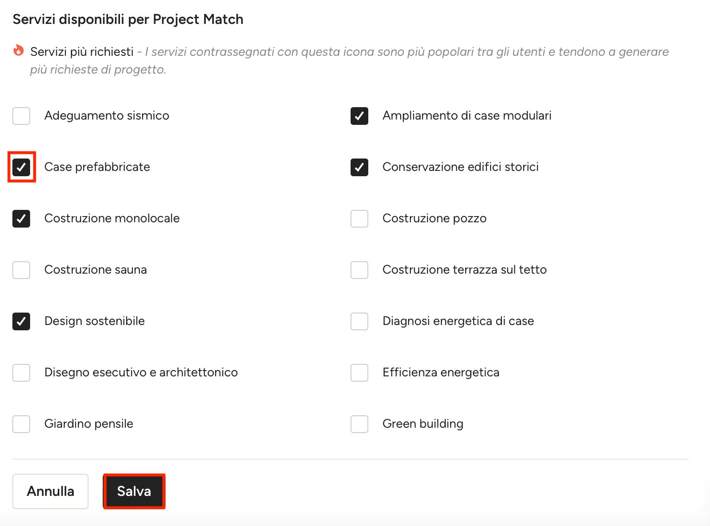Click the Costruzione sauna label text
Image resolution: width=710 pixels, height=526 pixels.
coord(96,270)
